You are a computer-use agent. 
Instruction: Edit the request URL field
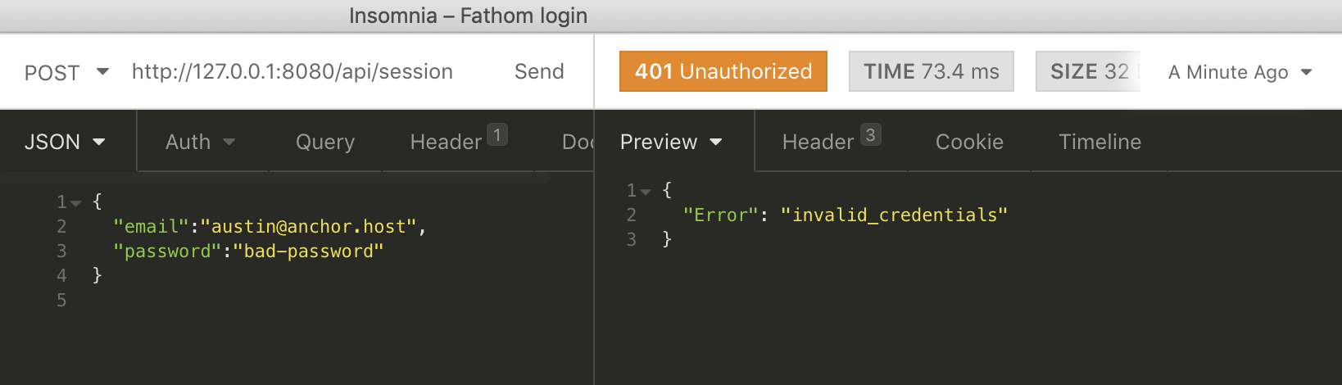[x=292, y=72]
